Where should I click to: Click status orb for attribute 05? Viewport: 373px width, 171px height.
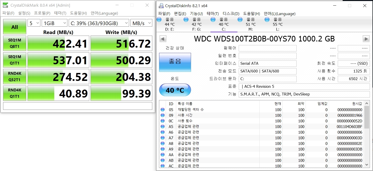pyautogui.click(x=163, y=110)
